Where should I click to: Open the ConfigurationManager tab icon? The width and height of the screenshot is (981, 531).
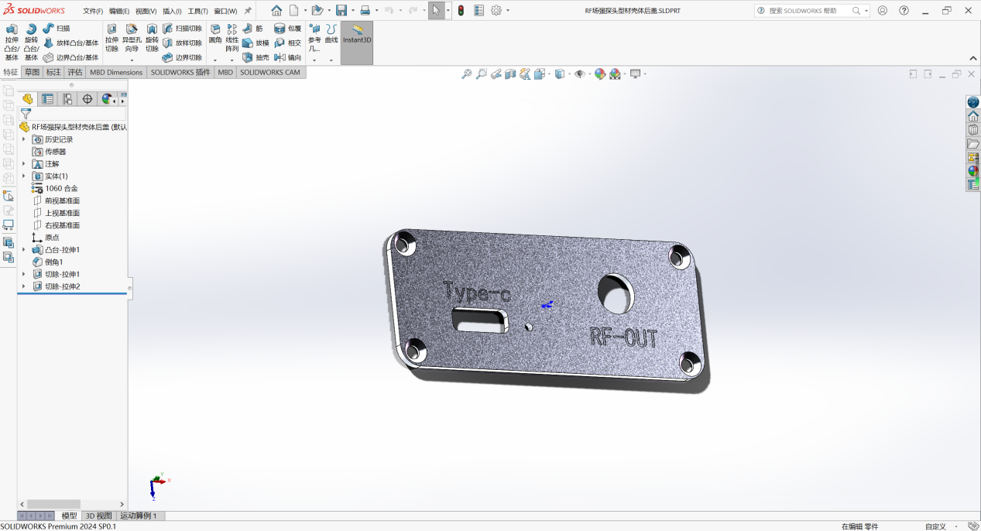pos(67,99)
